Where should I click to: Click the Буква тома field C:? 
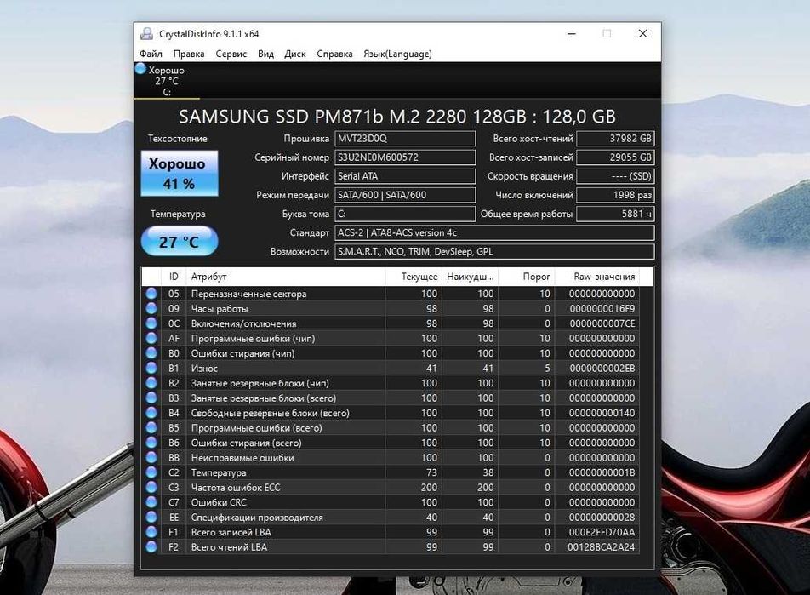[x=405, y=214]
